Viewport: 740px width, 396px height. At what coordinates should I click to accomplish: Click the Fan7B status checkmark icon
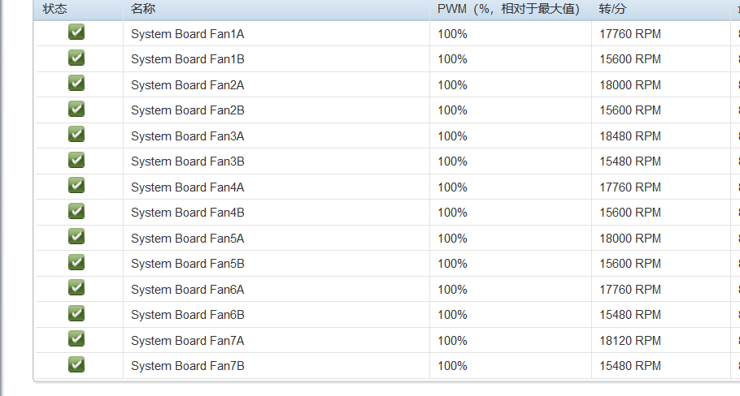coord(76,364)
